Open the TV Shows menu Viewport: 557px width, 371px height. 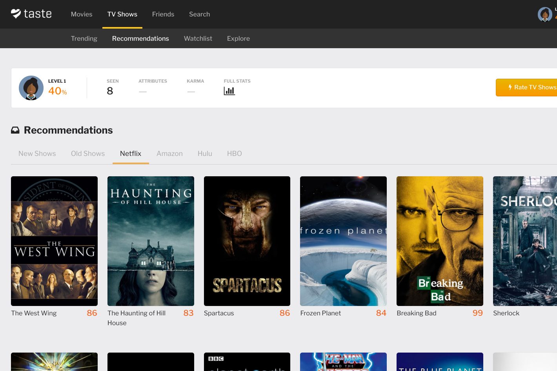[x=122, y=14]
